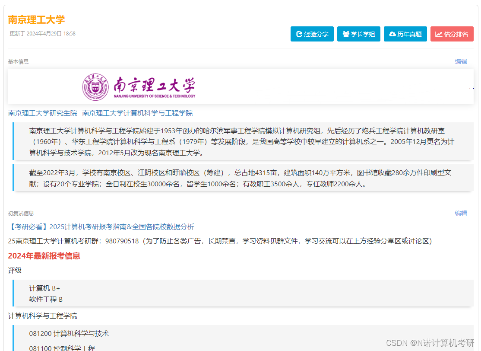Click the chart icon in 估分排名
481x351 pixels.
(x=439, y=34)
